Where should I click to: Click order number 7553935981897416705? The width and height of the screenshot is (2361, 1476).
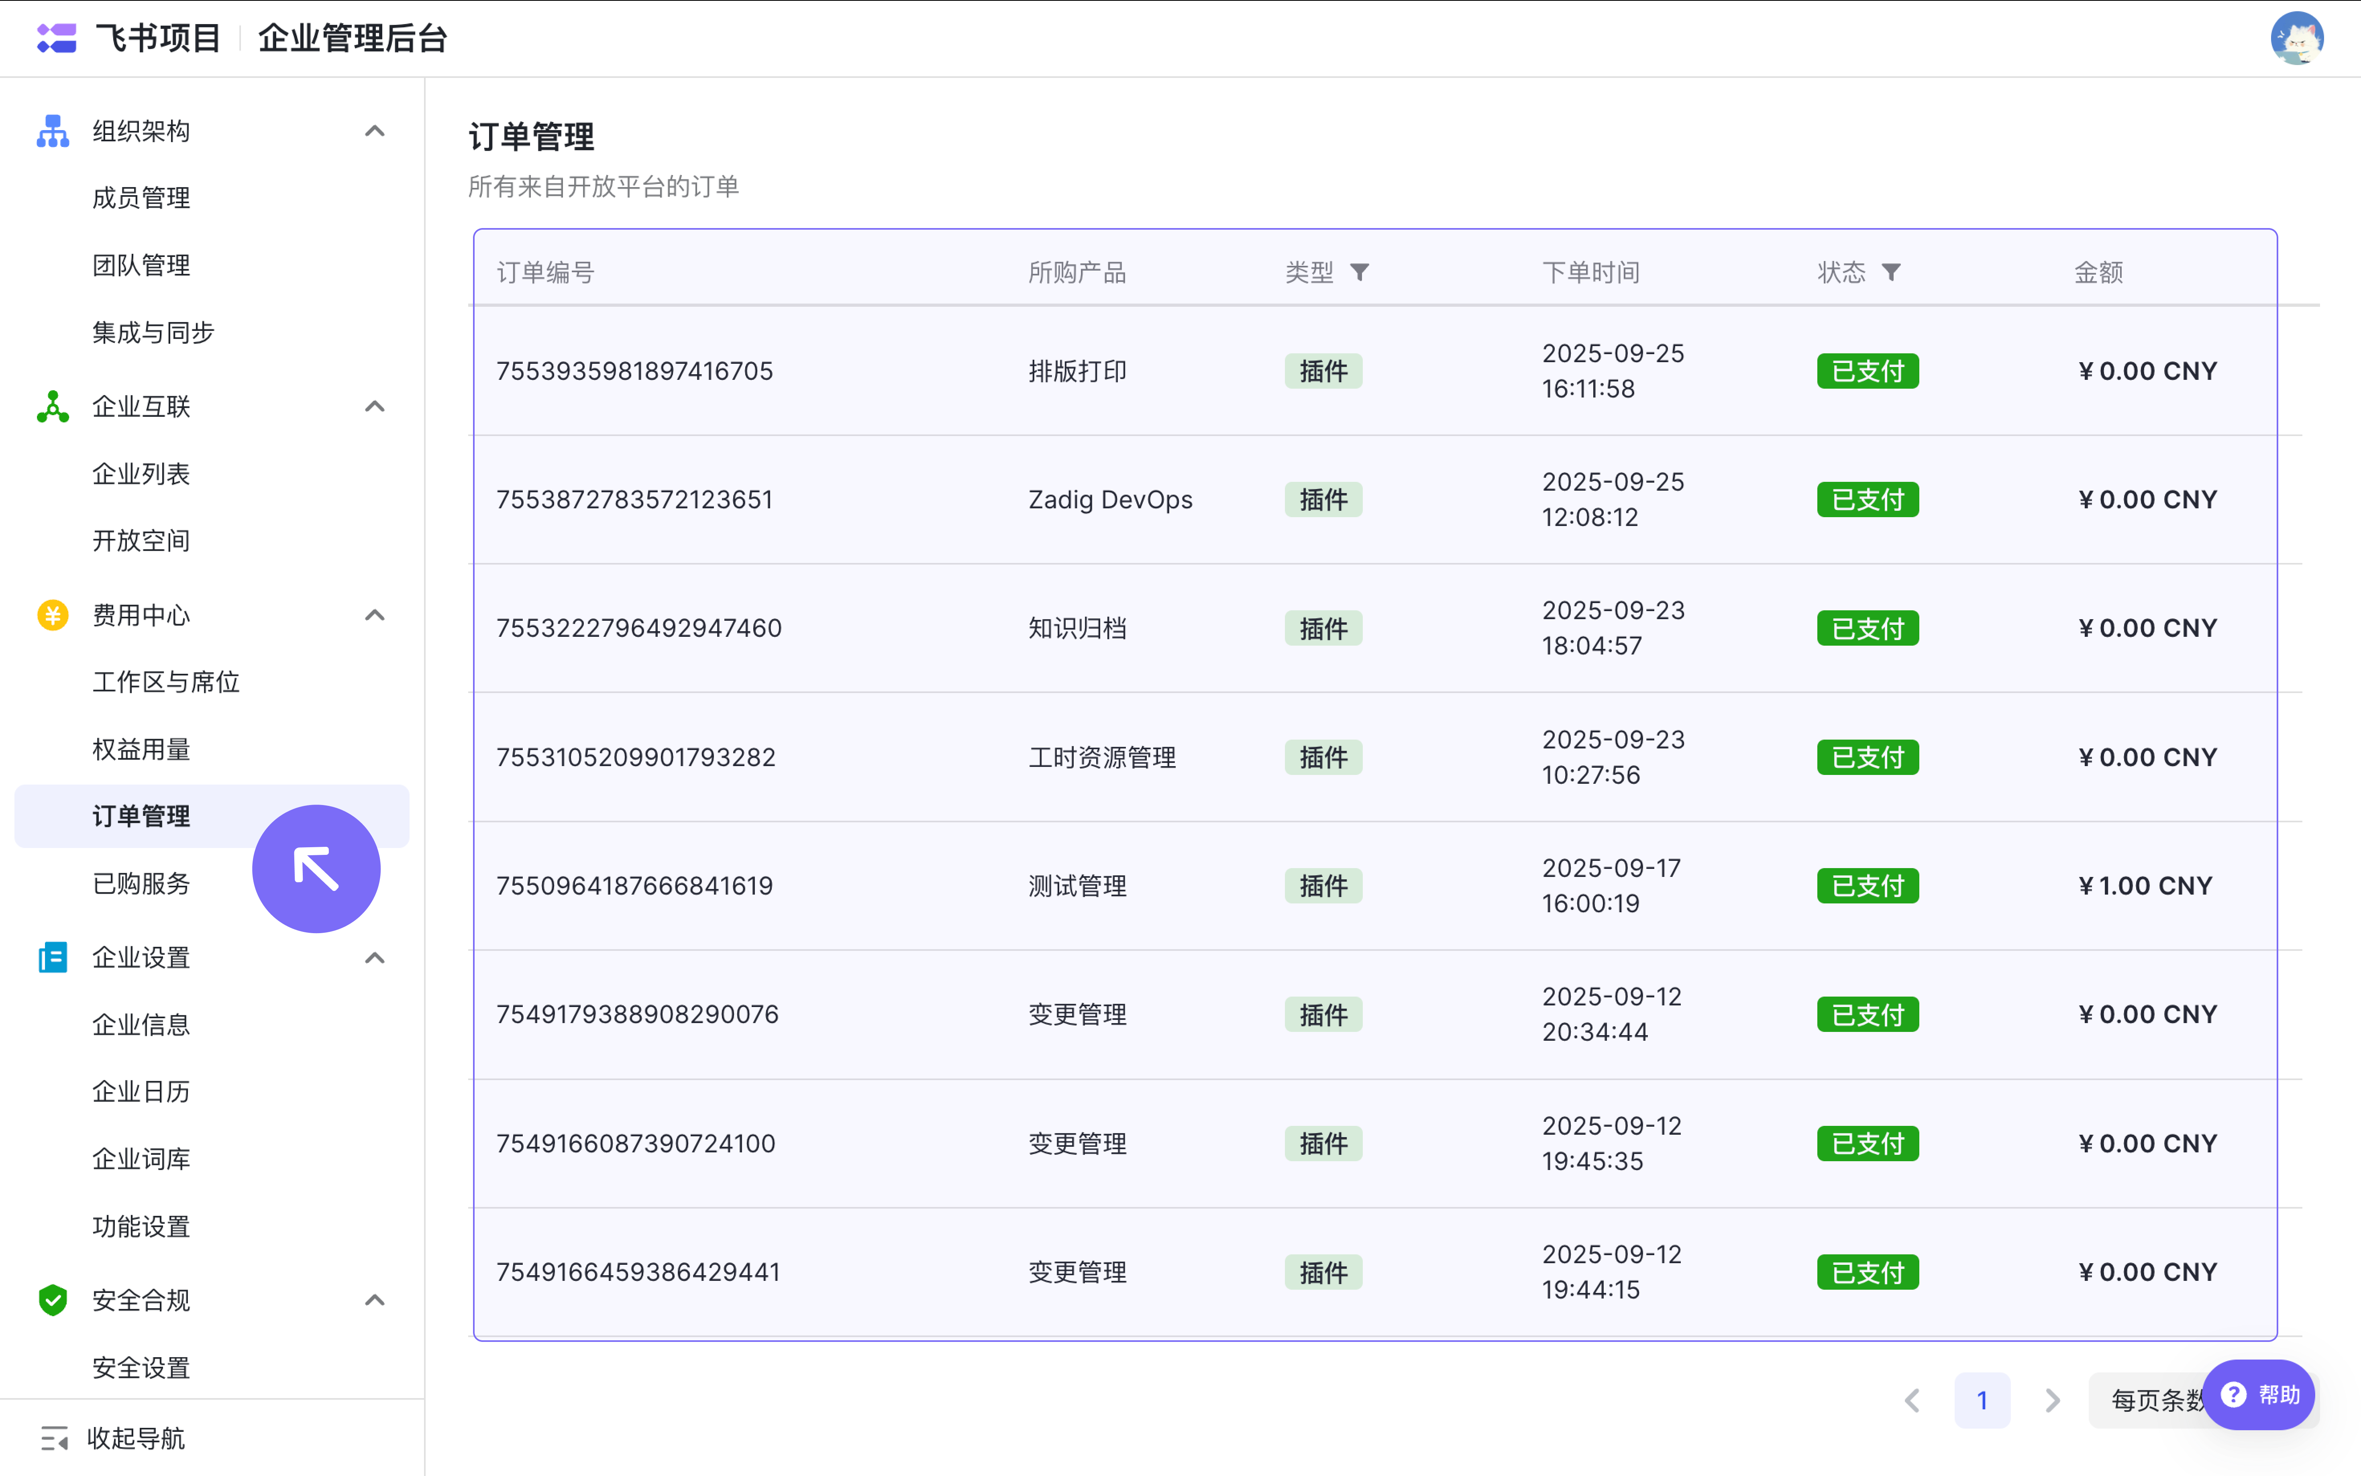(634, 371)
